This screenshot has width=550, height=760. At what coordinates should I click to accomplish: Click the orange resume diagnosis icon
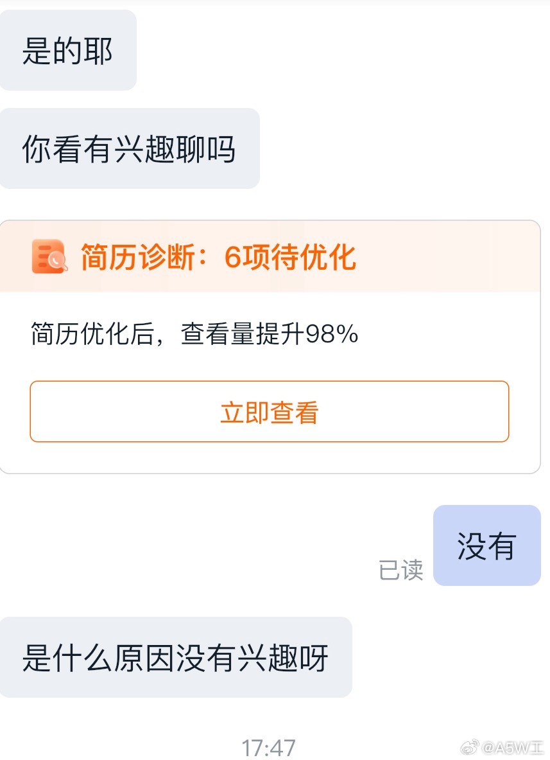(x=48, y=257)
